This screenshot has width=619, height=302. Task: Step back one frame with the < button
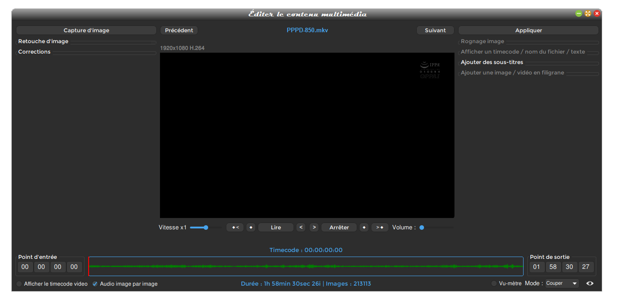click(301, 228)
